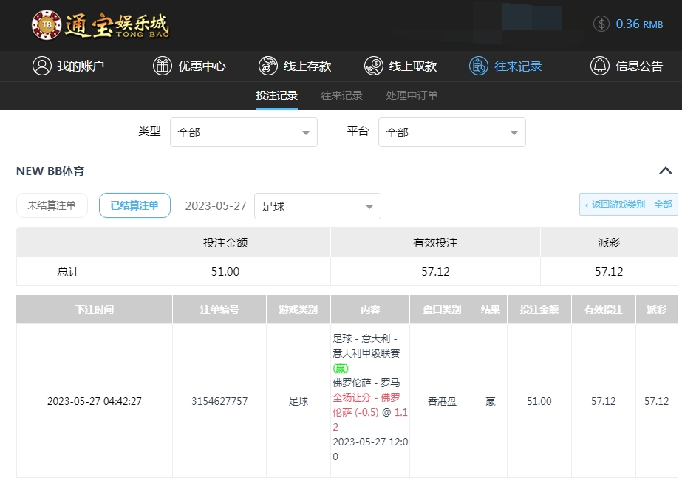Click the Tong Bao casino logo
The height and width of the screenshot is (489, 682).
click(x=100, y=24)
